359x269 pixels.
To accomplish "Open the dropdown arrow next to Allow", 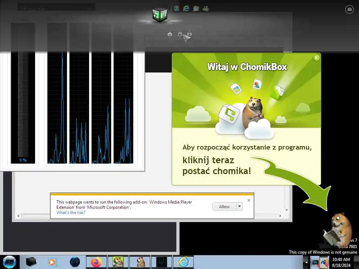I will point(239,207).
